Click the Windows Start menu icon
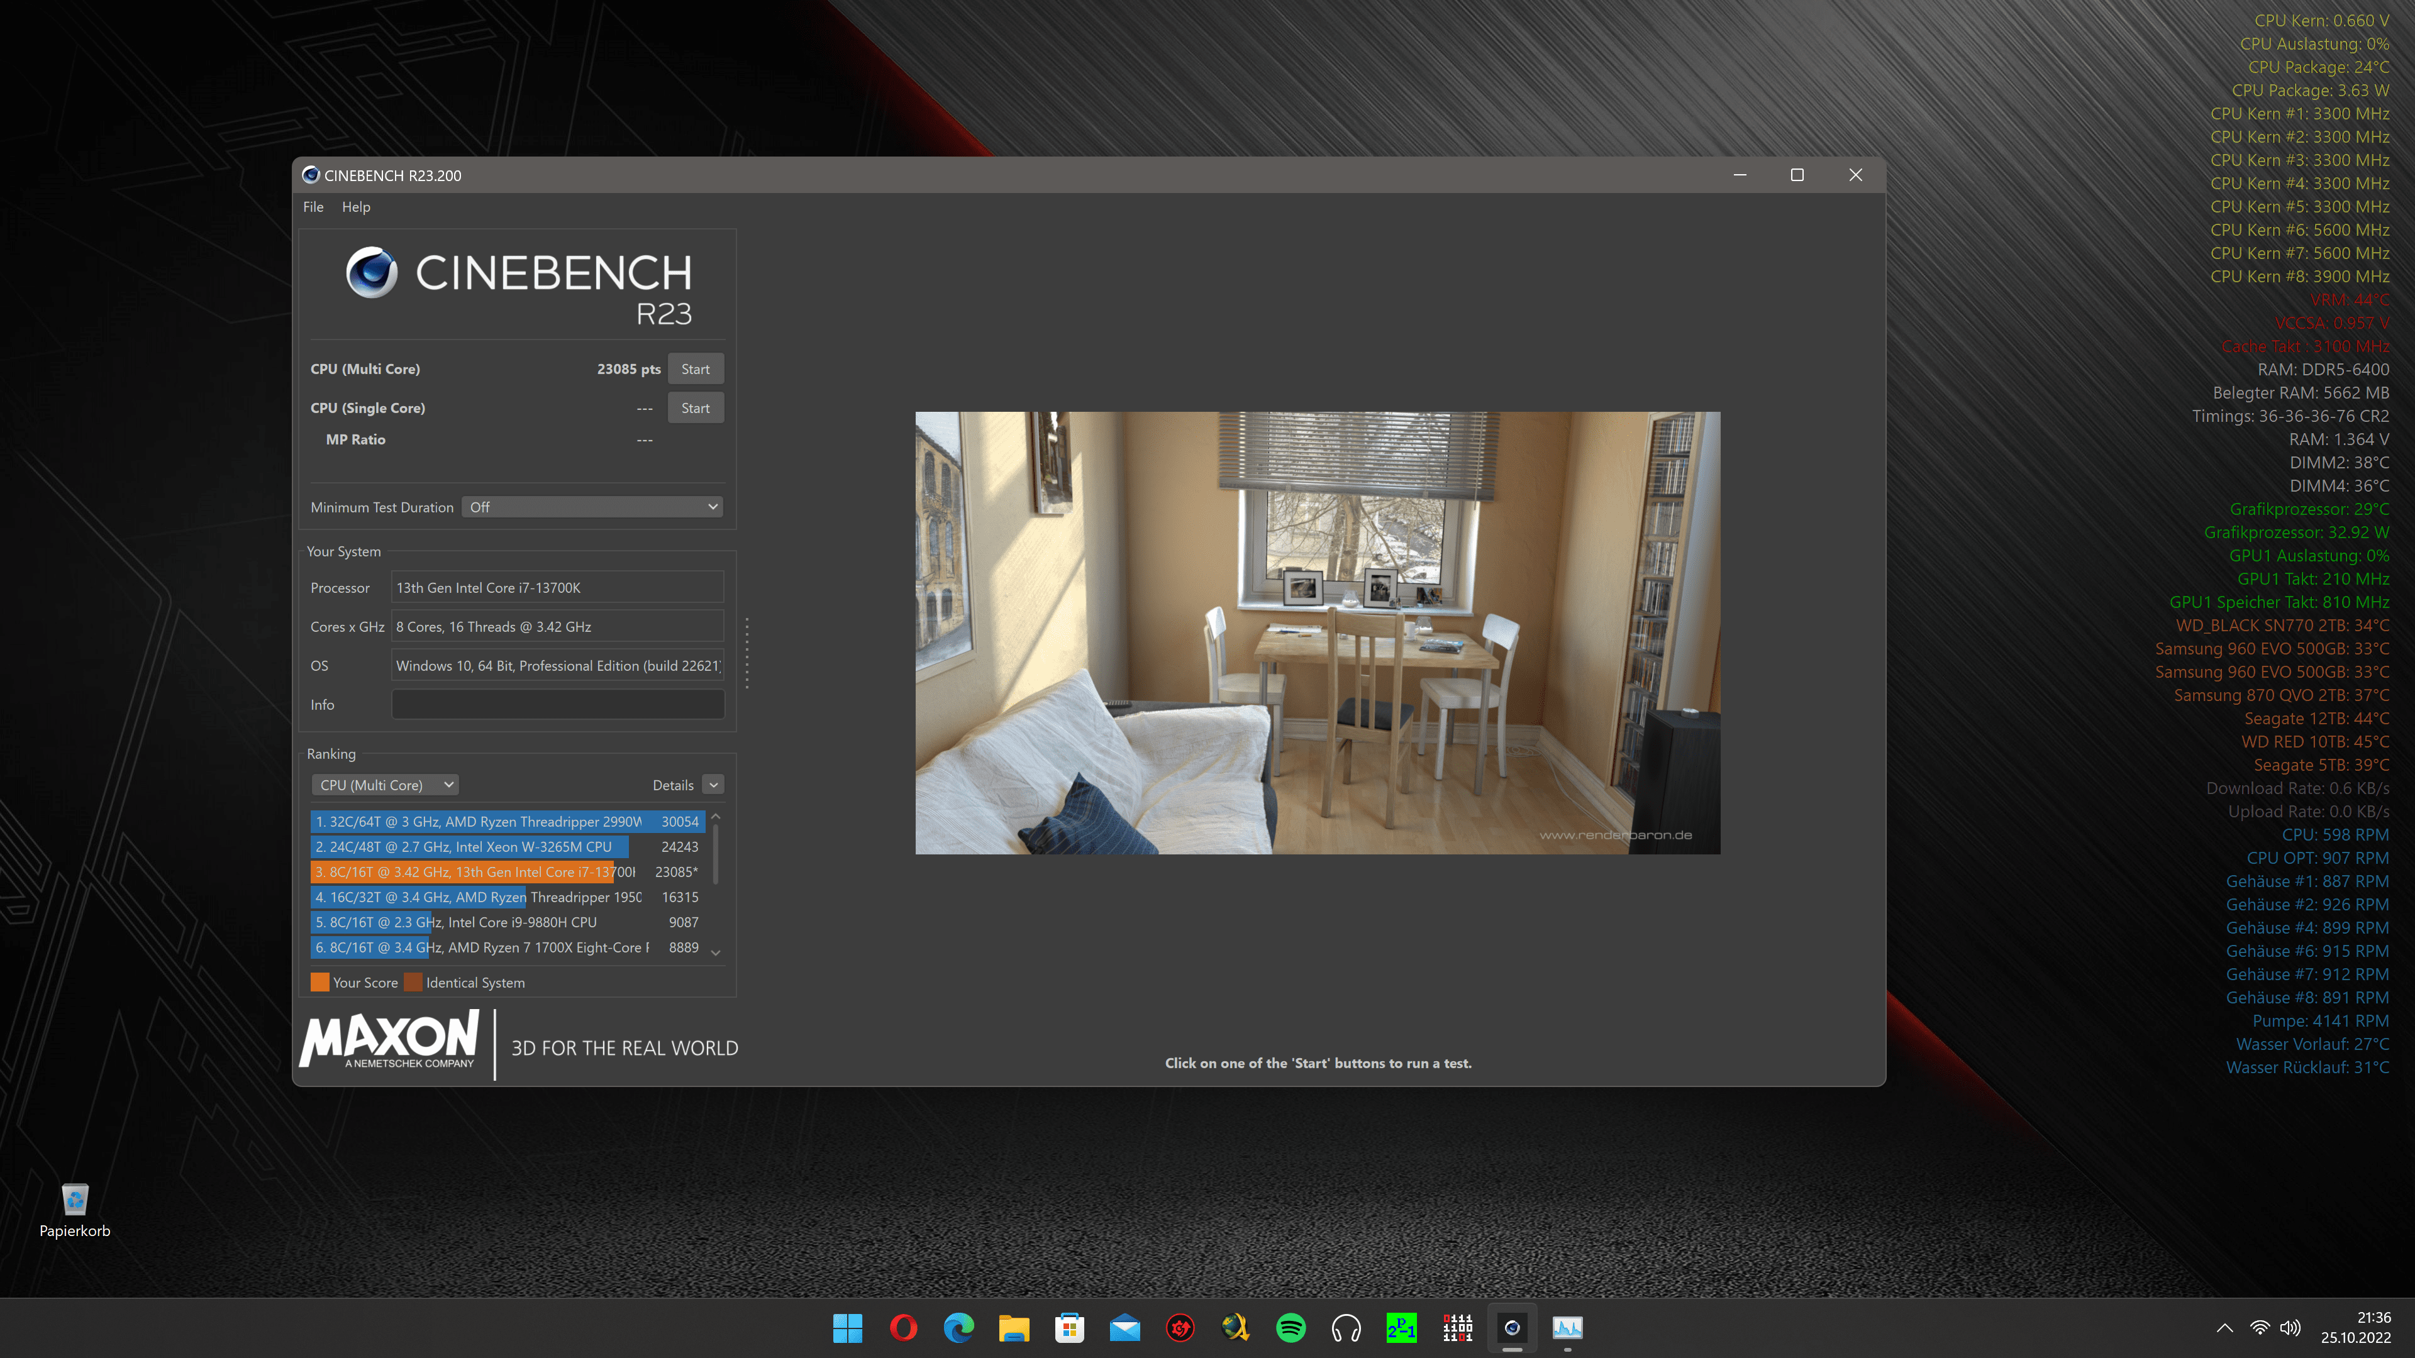 tap(848, 1328)
